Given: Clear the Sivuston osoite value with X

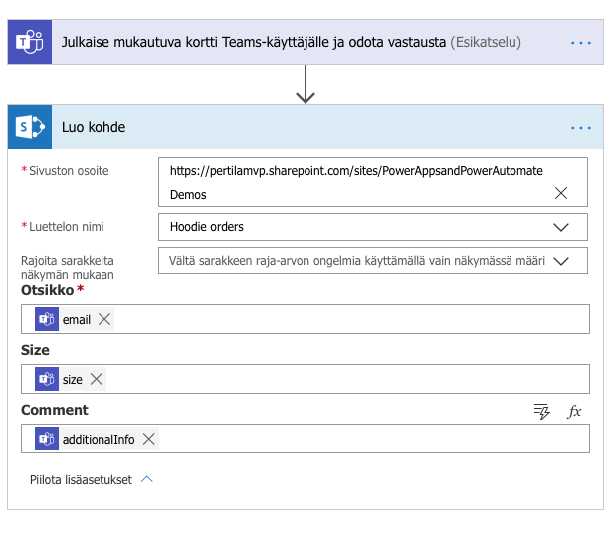Looking at the screenshot, I should click(x=560, y=193).
